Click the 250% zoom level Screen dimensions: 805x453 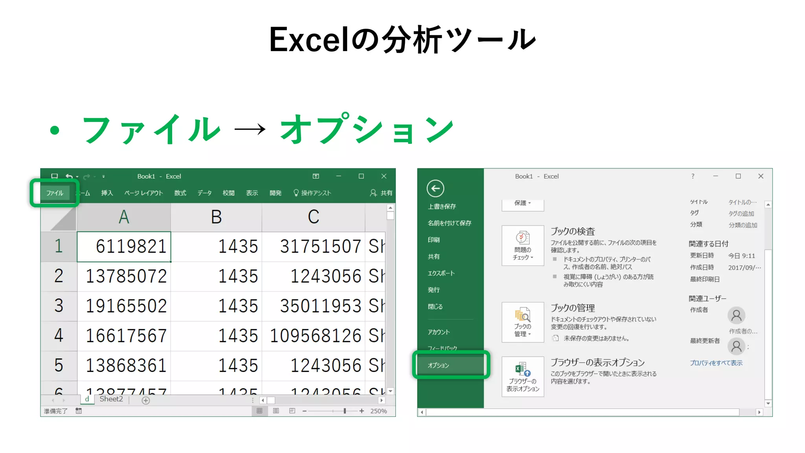[379, 411]
